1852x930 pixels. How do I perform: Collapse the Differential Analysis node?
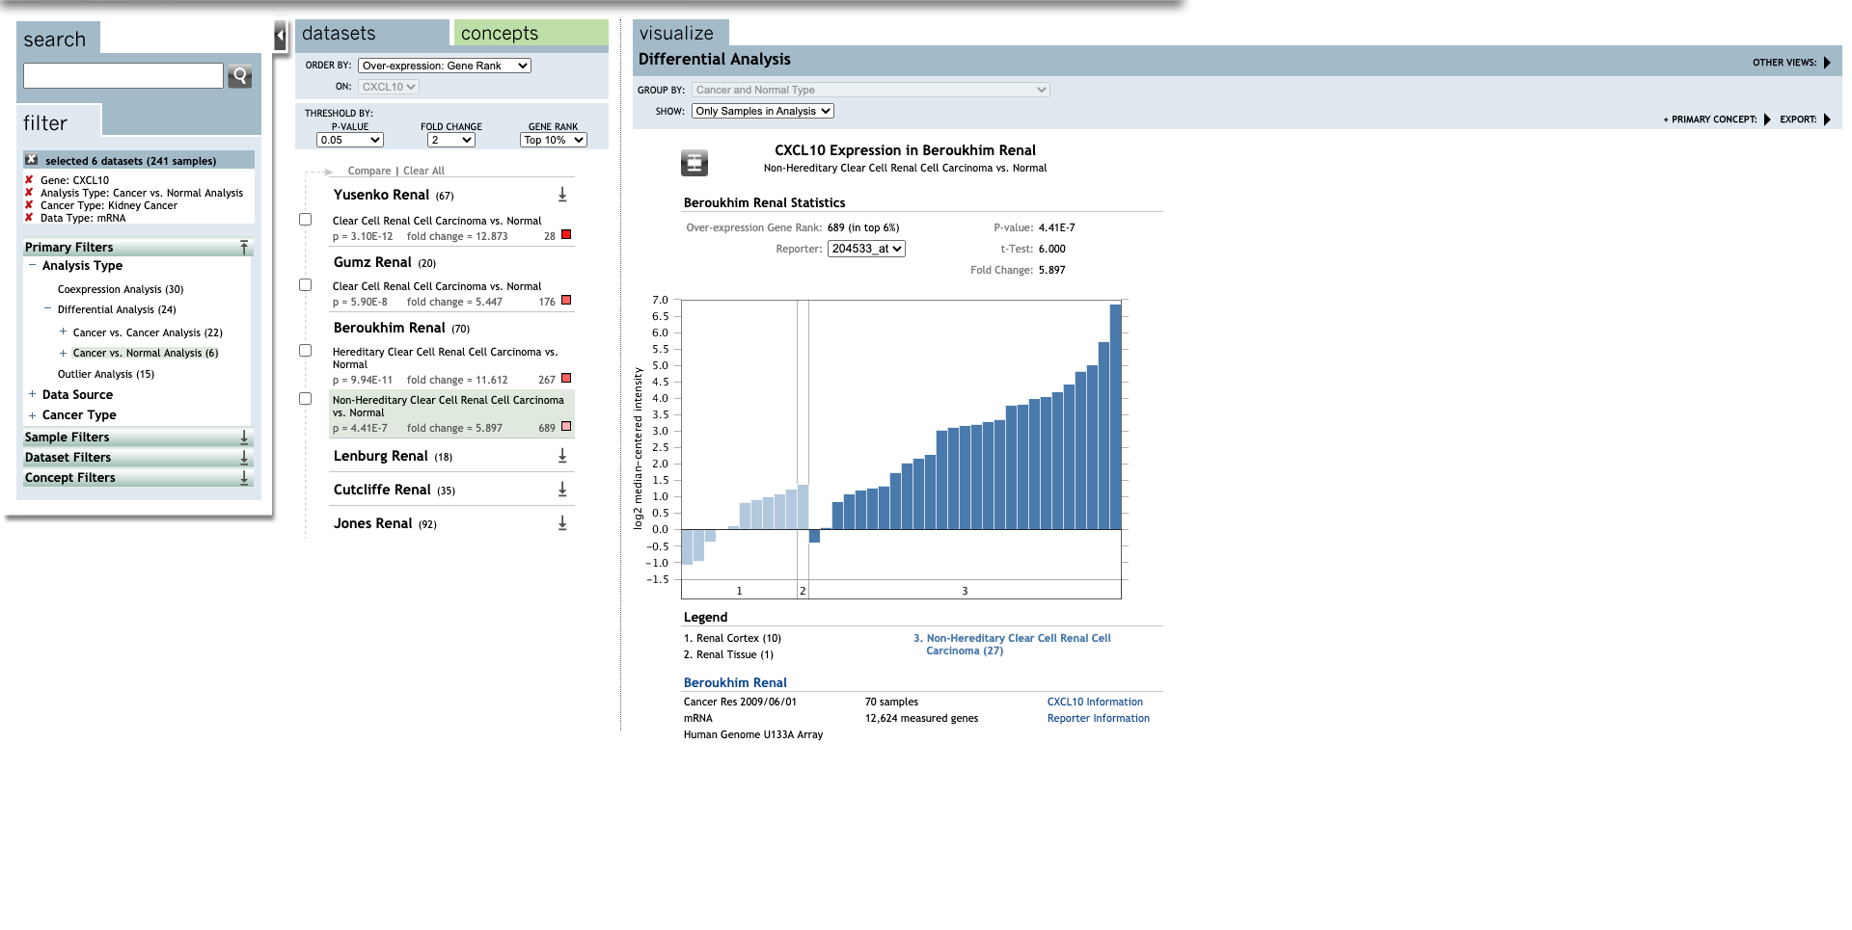47,308
